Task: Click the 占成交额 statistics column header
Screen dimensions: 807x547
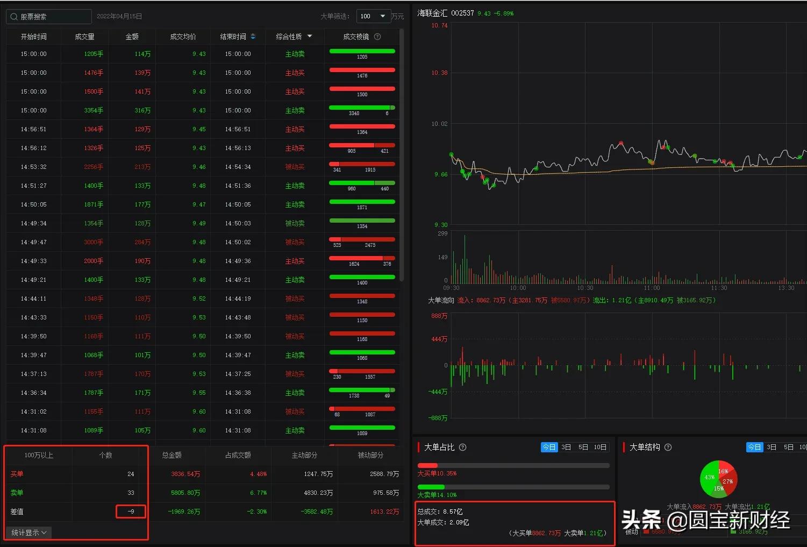Action: point(238,455)
